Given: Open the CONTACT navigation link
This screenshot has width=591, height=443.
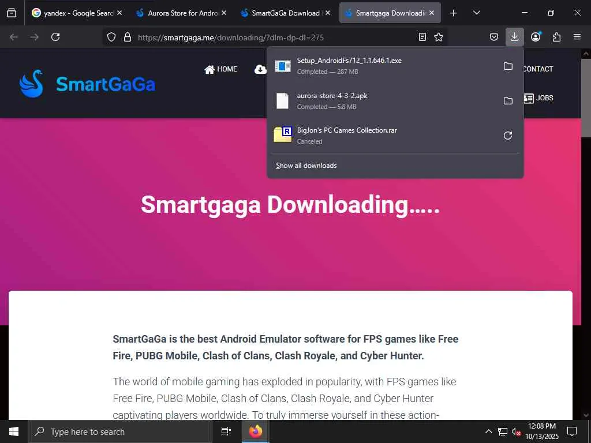Looking at the screenshot, I should [x=538, y=69].
